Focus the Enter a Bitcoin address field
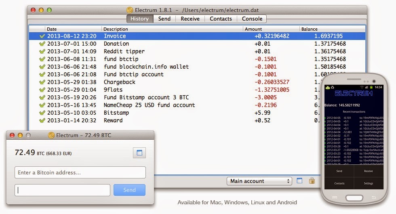Screen dimensions: 396x214 [80, 172]
